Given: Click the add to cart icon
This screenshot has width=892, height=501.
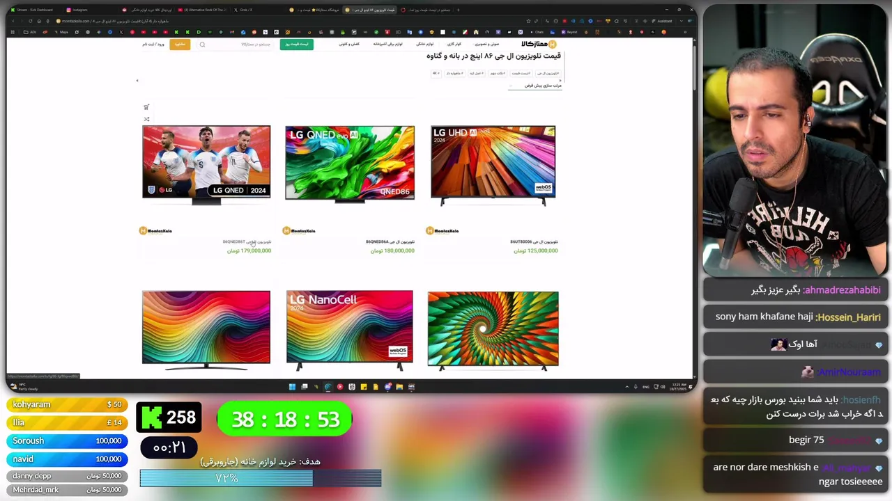Looking at the screenshot, I should pyautogui.click(x=146, y=107).
